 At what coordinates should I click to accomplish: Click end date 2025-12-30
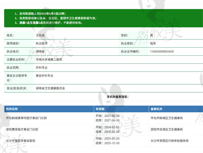point(112,143)
